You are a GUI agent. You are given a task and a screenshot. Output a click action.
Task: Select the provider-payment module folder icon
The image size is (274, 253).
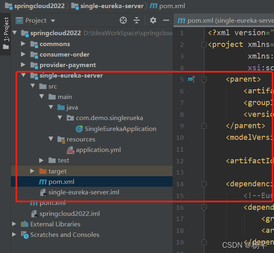[34, 65]
